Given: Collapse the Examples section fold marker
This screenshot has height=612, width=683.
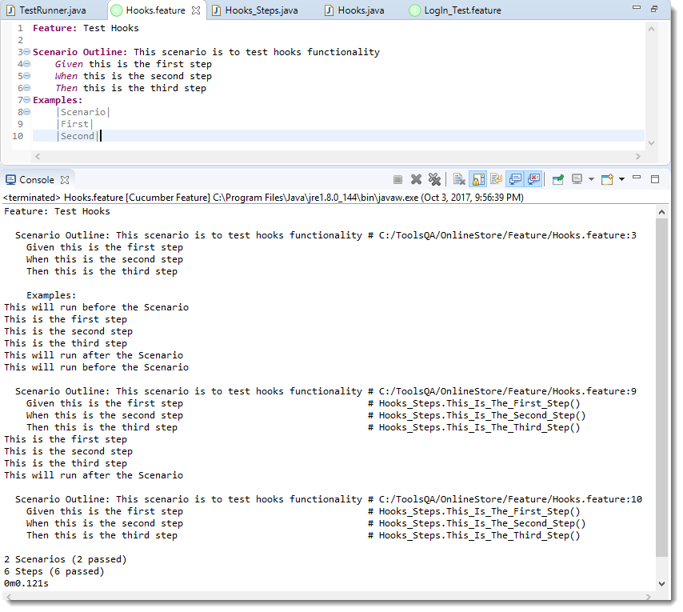Looking at the screenshot, I should (x=27, y=100).
